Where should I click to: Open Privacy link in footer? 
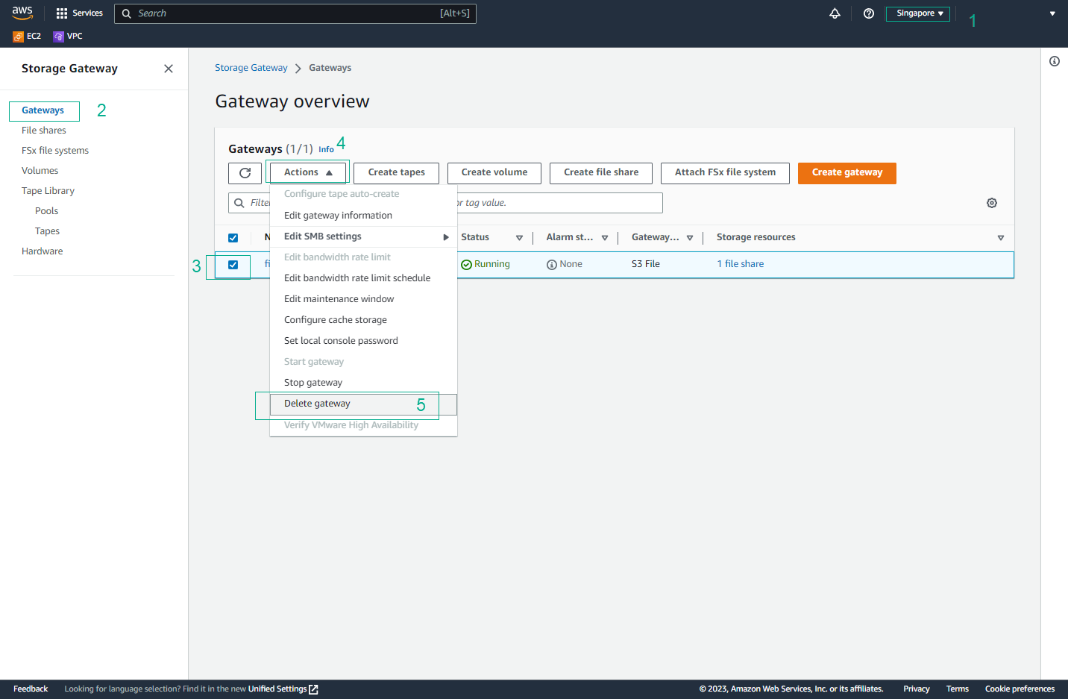(x=917, y=689)
